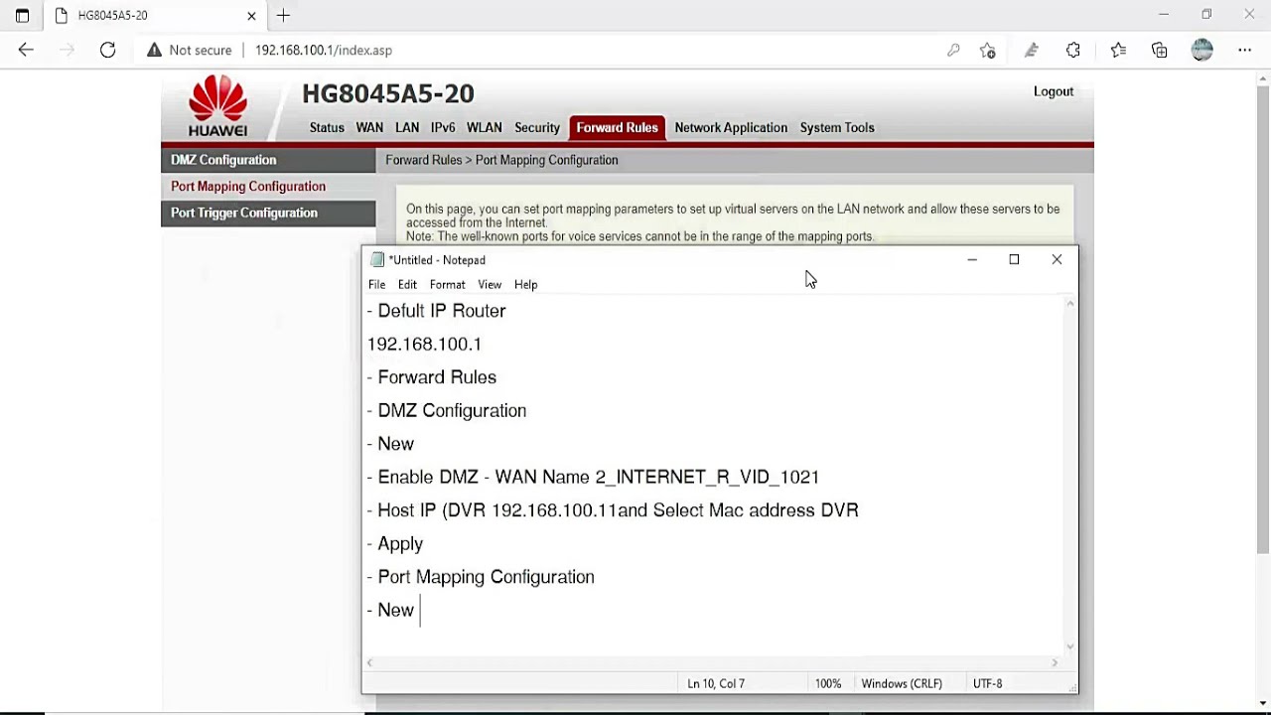1271x715 pixels.
Task: Click the Notepad horizontal scrollbar track
Action: (712, 662)
